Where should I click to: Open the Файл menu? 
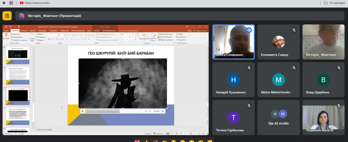[6, 31]
